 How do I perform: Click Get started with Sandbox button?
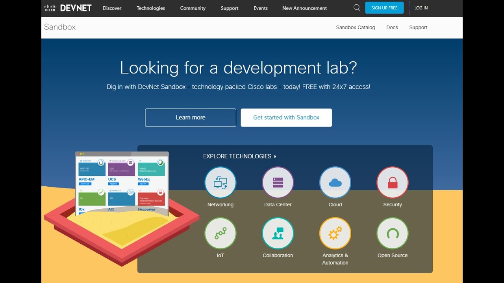pos(286,118)
